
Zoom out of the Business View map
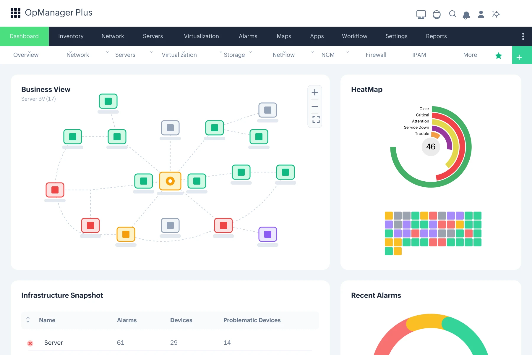pyautogui.click(x=315, y=106)
